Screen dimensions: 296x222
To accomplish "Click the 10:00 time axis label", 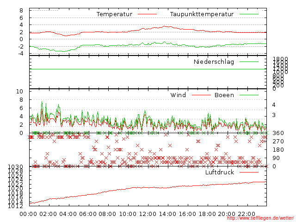I will point(128,214).
